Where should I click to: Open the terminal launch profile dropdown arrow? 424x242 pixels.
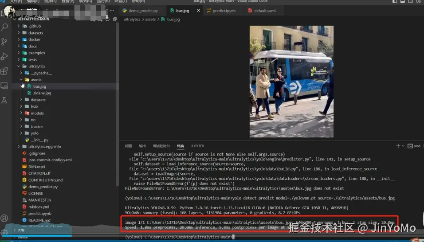[x=403, y=146]
